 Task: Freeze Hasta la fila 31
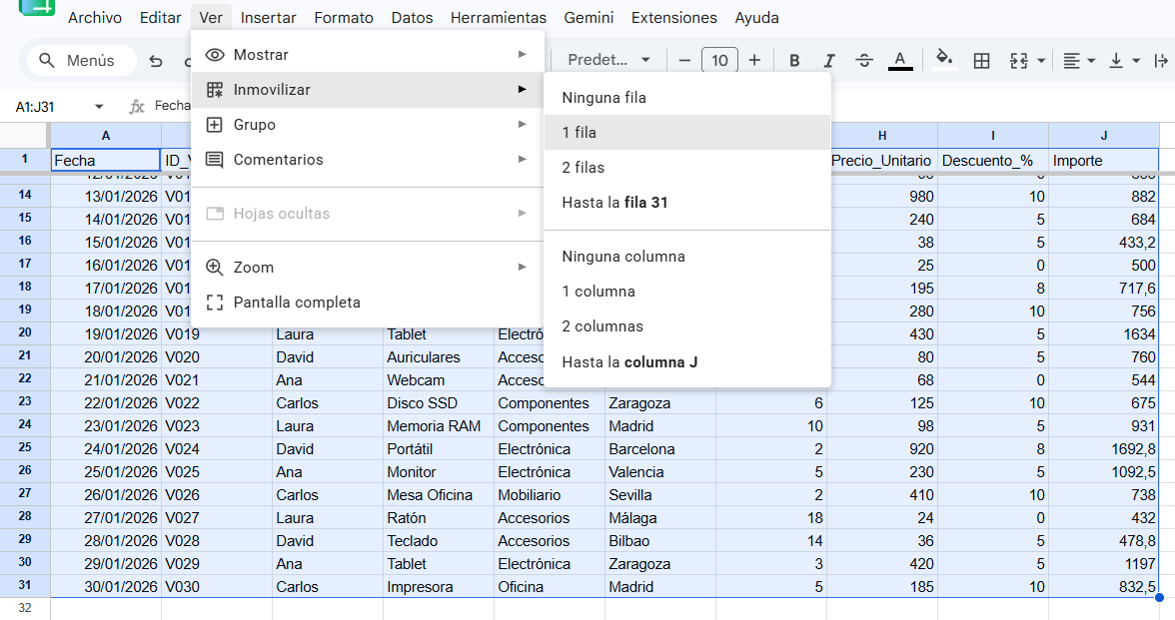(687, 202)
